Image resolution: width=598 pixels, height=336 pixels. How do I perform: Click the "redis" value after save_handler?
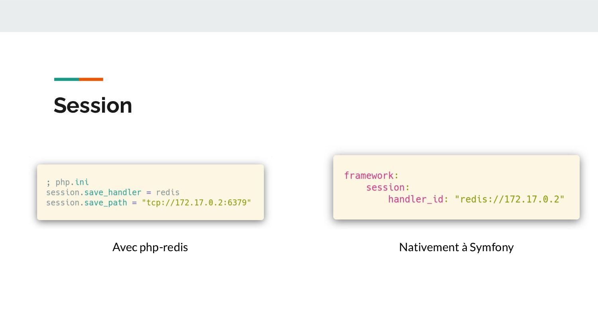tap(168, 193)
